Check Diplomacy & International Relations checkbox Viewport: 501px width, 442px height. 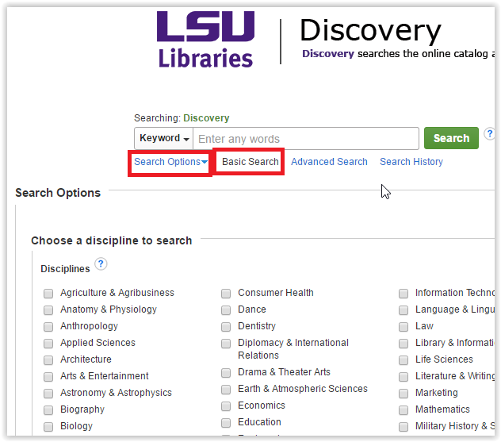pyautogui.click(x=226, y=344)
